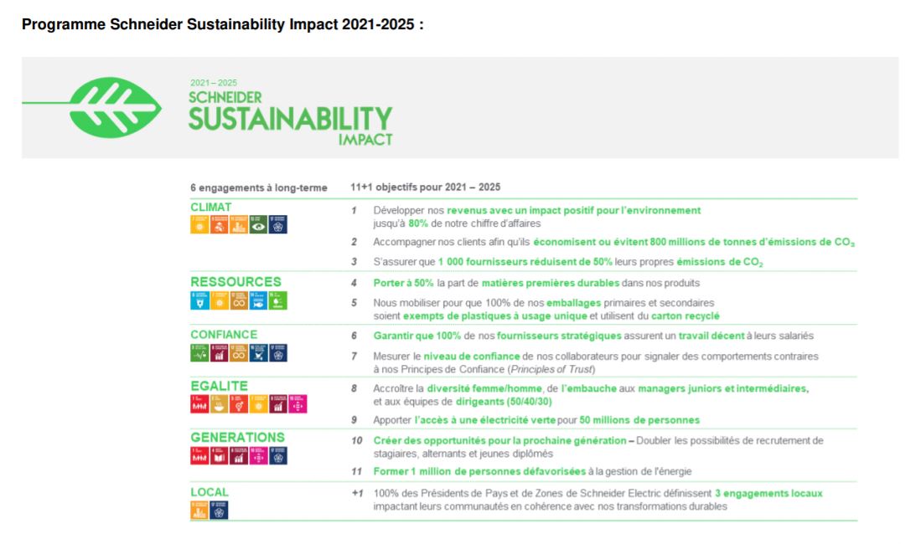Click the 'GENERATIONS' heading
This screenshot has width=916, height=544.
[x=238, y=437]
